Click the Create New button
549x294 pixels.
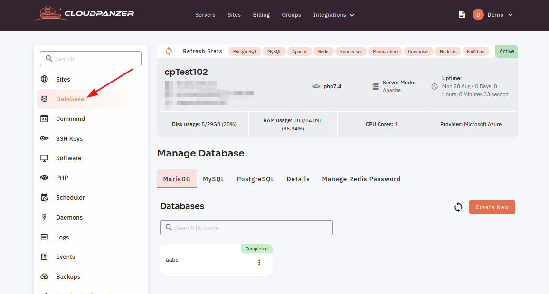point(492,207)
